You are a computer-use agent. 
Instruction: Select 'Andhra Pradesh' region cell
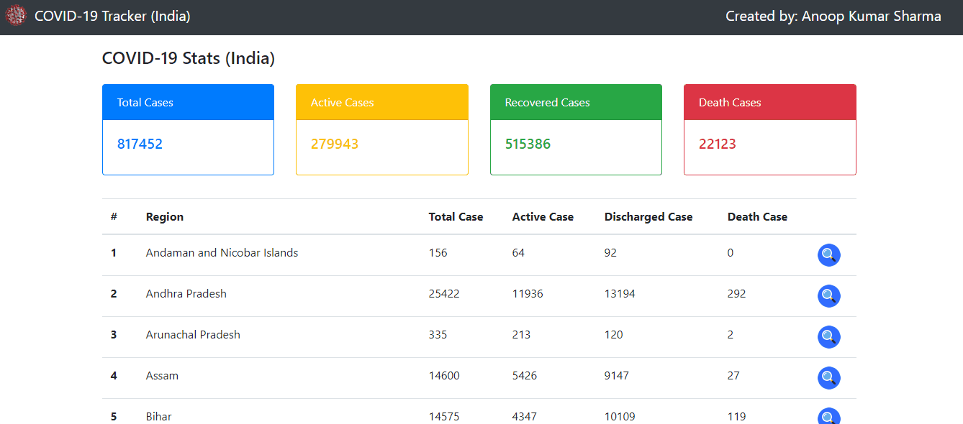point(186,294)
